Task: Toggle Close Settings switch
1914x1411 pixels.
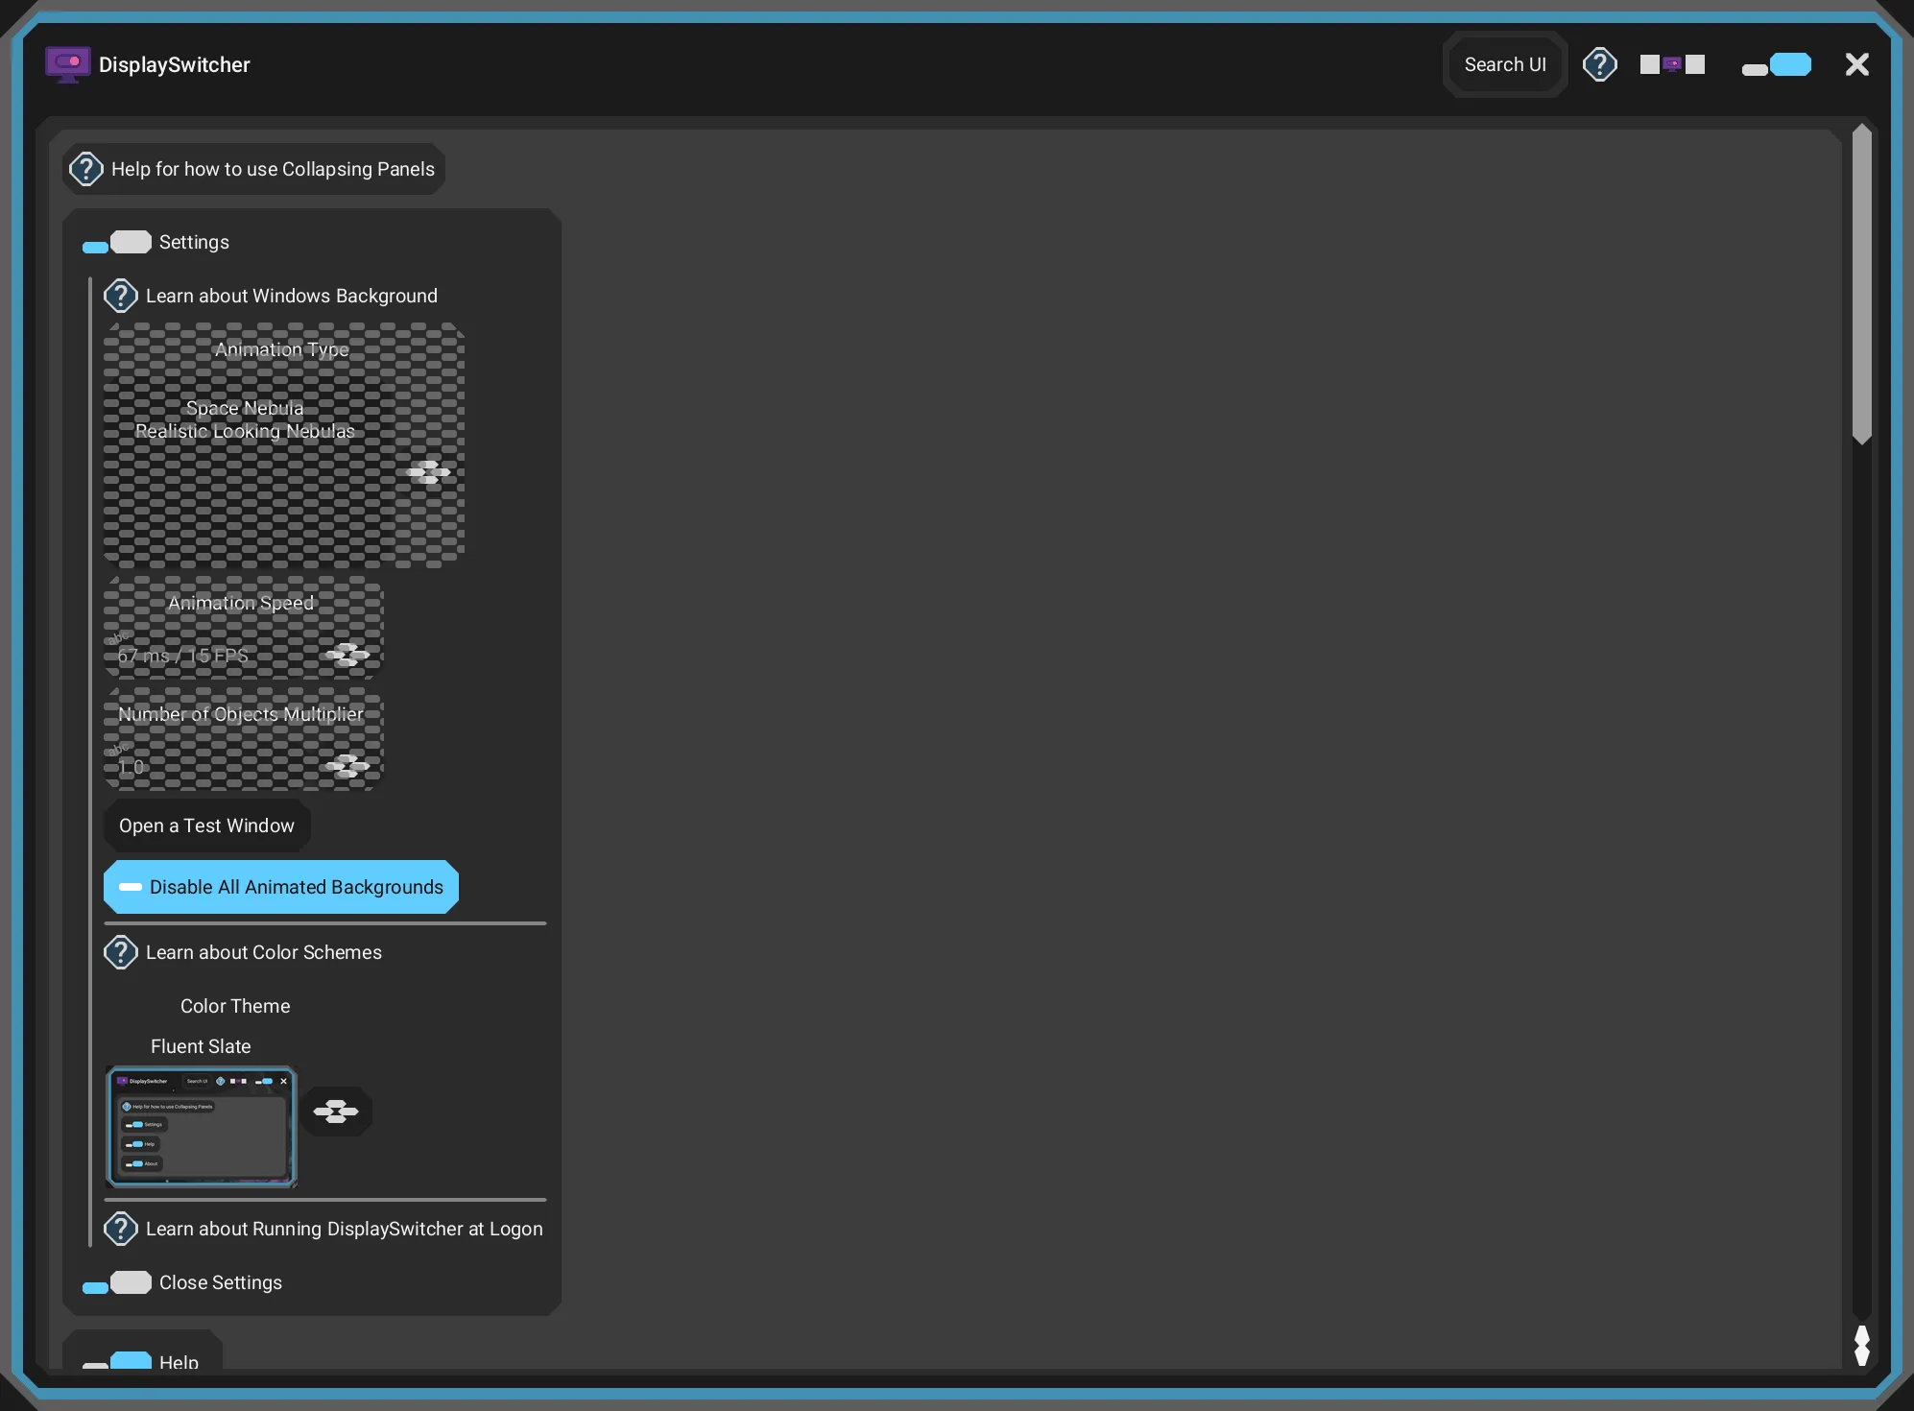Action: pyautogui.click(x=117, y=1282)
